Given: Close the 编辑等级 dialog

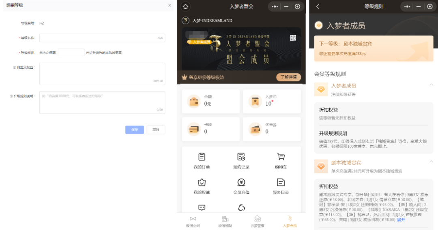Looking at the screenshot, I should [170, 5].
